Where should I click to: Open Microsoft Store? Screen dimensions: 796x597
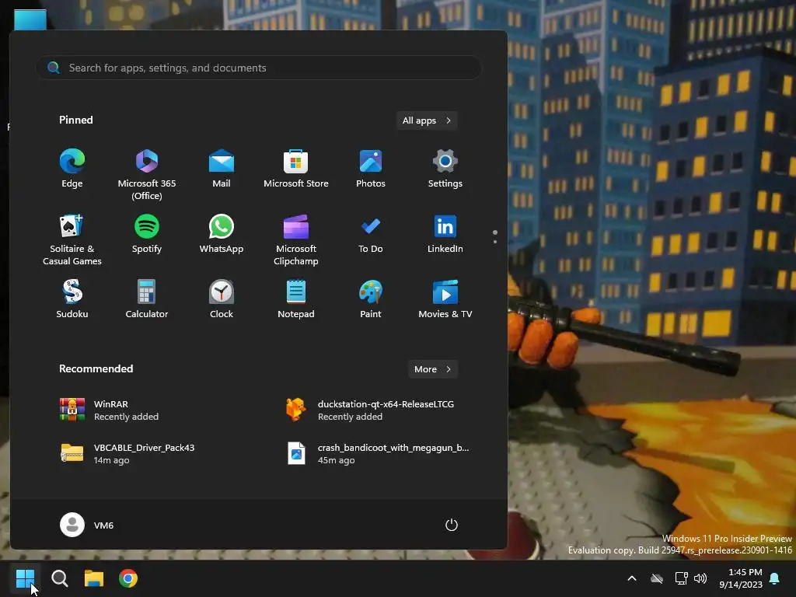point(296,169)
